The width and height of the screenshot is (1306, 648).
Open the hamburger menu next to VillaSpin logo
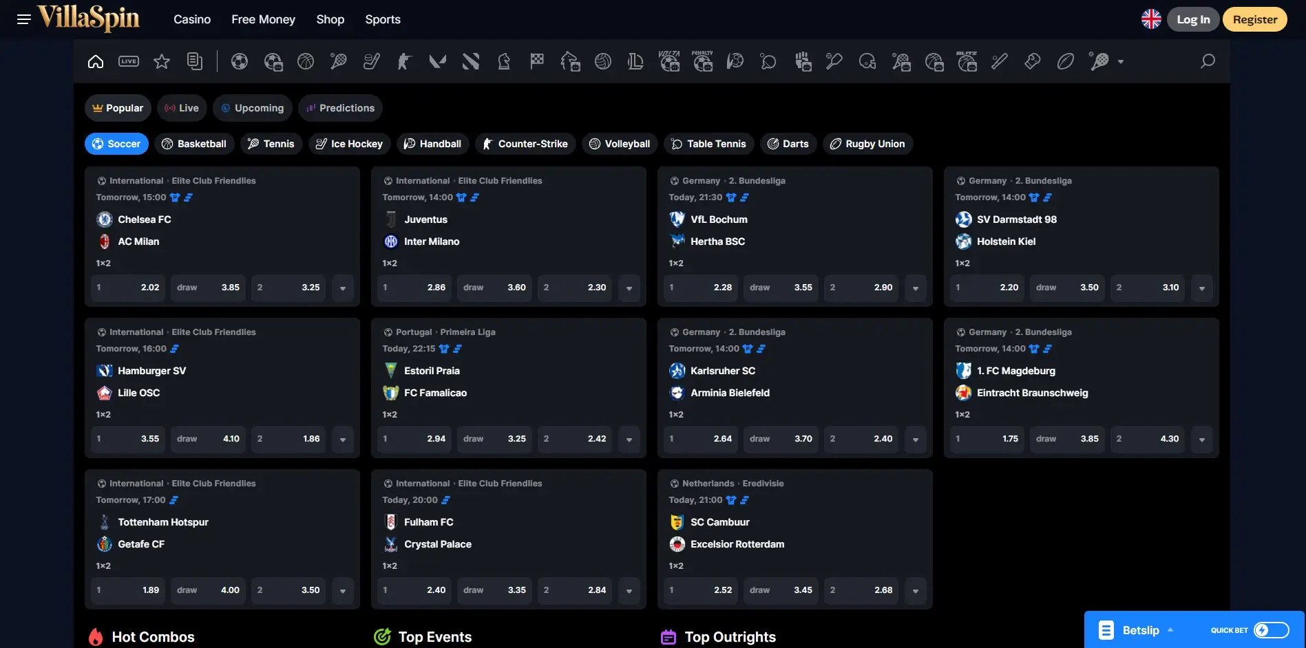(24, 19)
